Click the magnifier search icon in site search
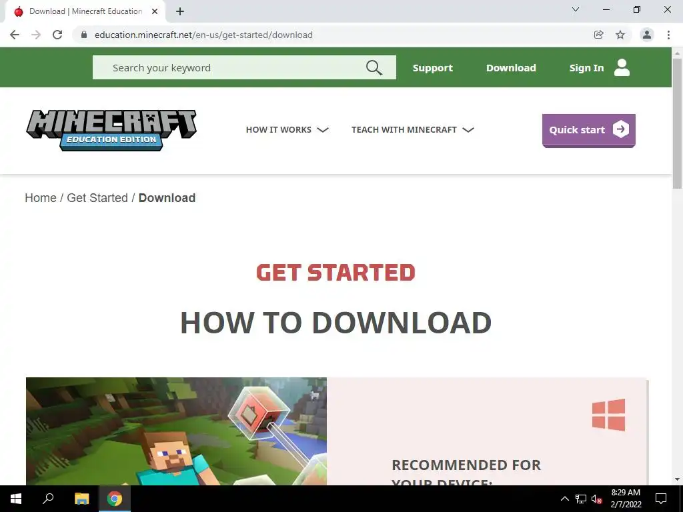 (x=374, y=67)
